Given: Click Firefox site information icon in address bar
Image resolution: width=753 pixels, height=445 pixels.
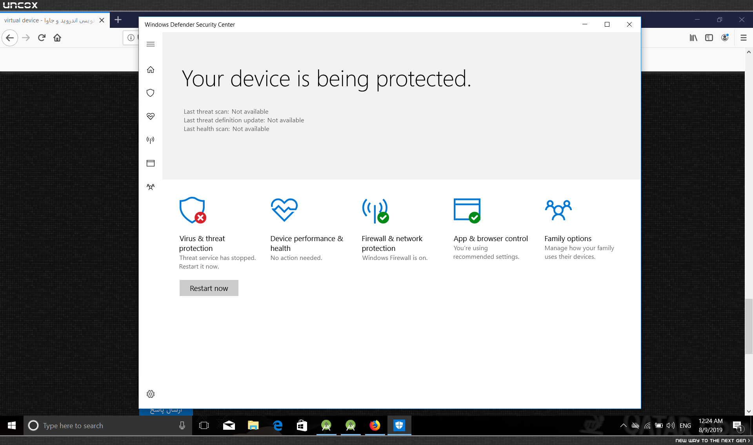Looking at the screenshot, I should tap(131, 38).
